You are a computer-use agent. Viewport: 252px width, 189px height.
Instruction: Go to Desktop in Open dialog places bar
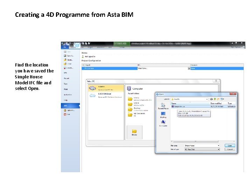163,115
